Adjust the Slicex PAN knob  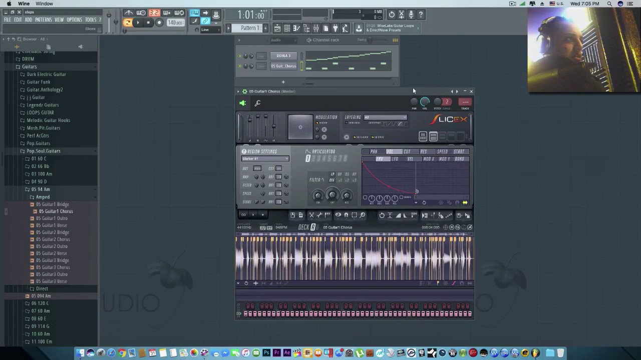[x=414, y=102]
